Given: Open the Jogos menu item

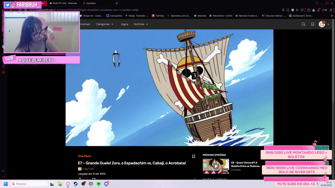Looking at the screenshot, I should click(x=125, y=24).
